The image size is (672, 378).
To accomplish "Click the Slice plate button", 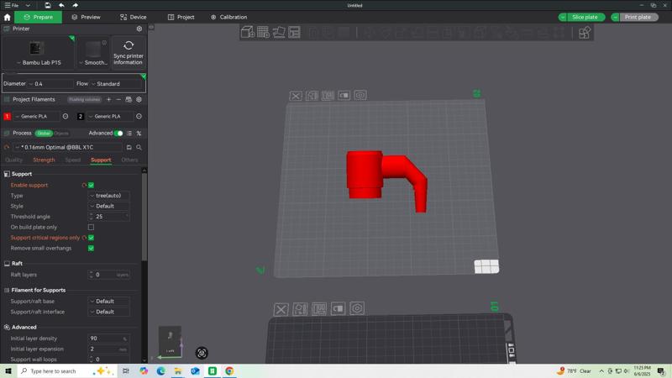I will pyautogui.click(x=585, y=17).
